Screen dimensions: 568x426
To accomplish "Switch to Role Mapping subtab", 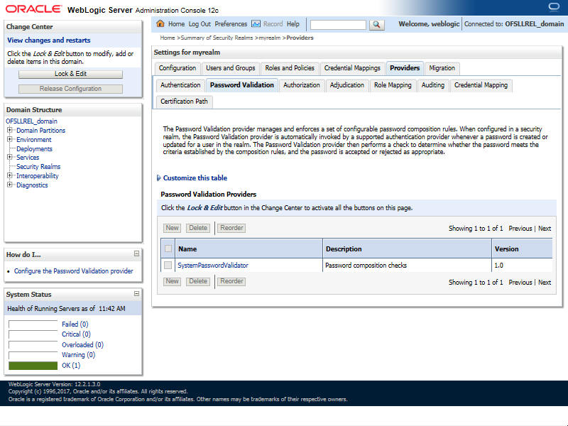I will pyautogui.click(x=393, y=85).
